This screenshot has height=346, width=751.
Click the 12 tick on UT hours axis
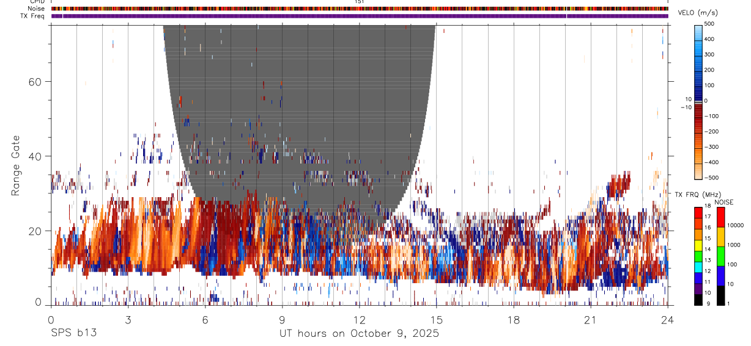[360, 319]
